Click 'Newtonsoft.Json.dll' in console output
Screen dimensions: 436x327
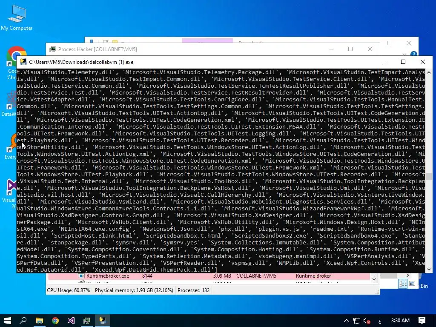(177, 229)
